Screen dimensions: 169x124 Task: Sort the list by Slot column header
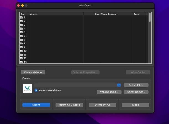[24, 14]
